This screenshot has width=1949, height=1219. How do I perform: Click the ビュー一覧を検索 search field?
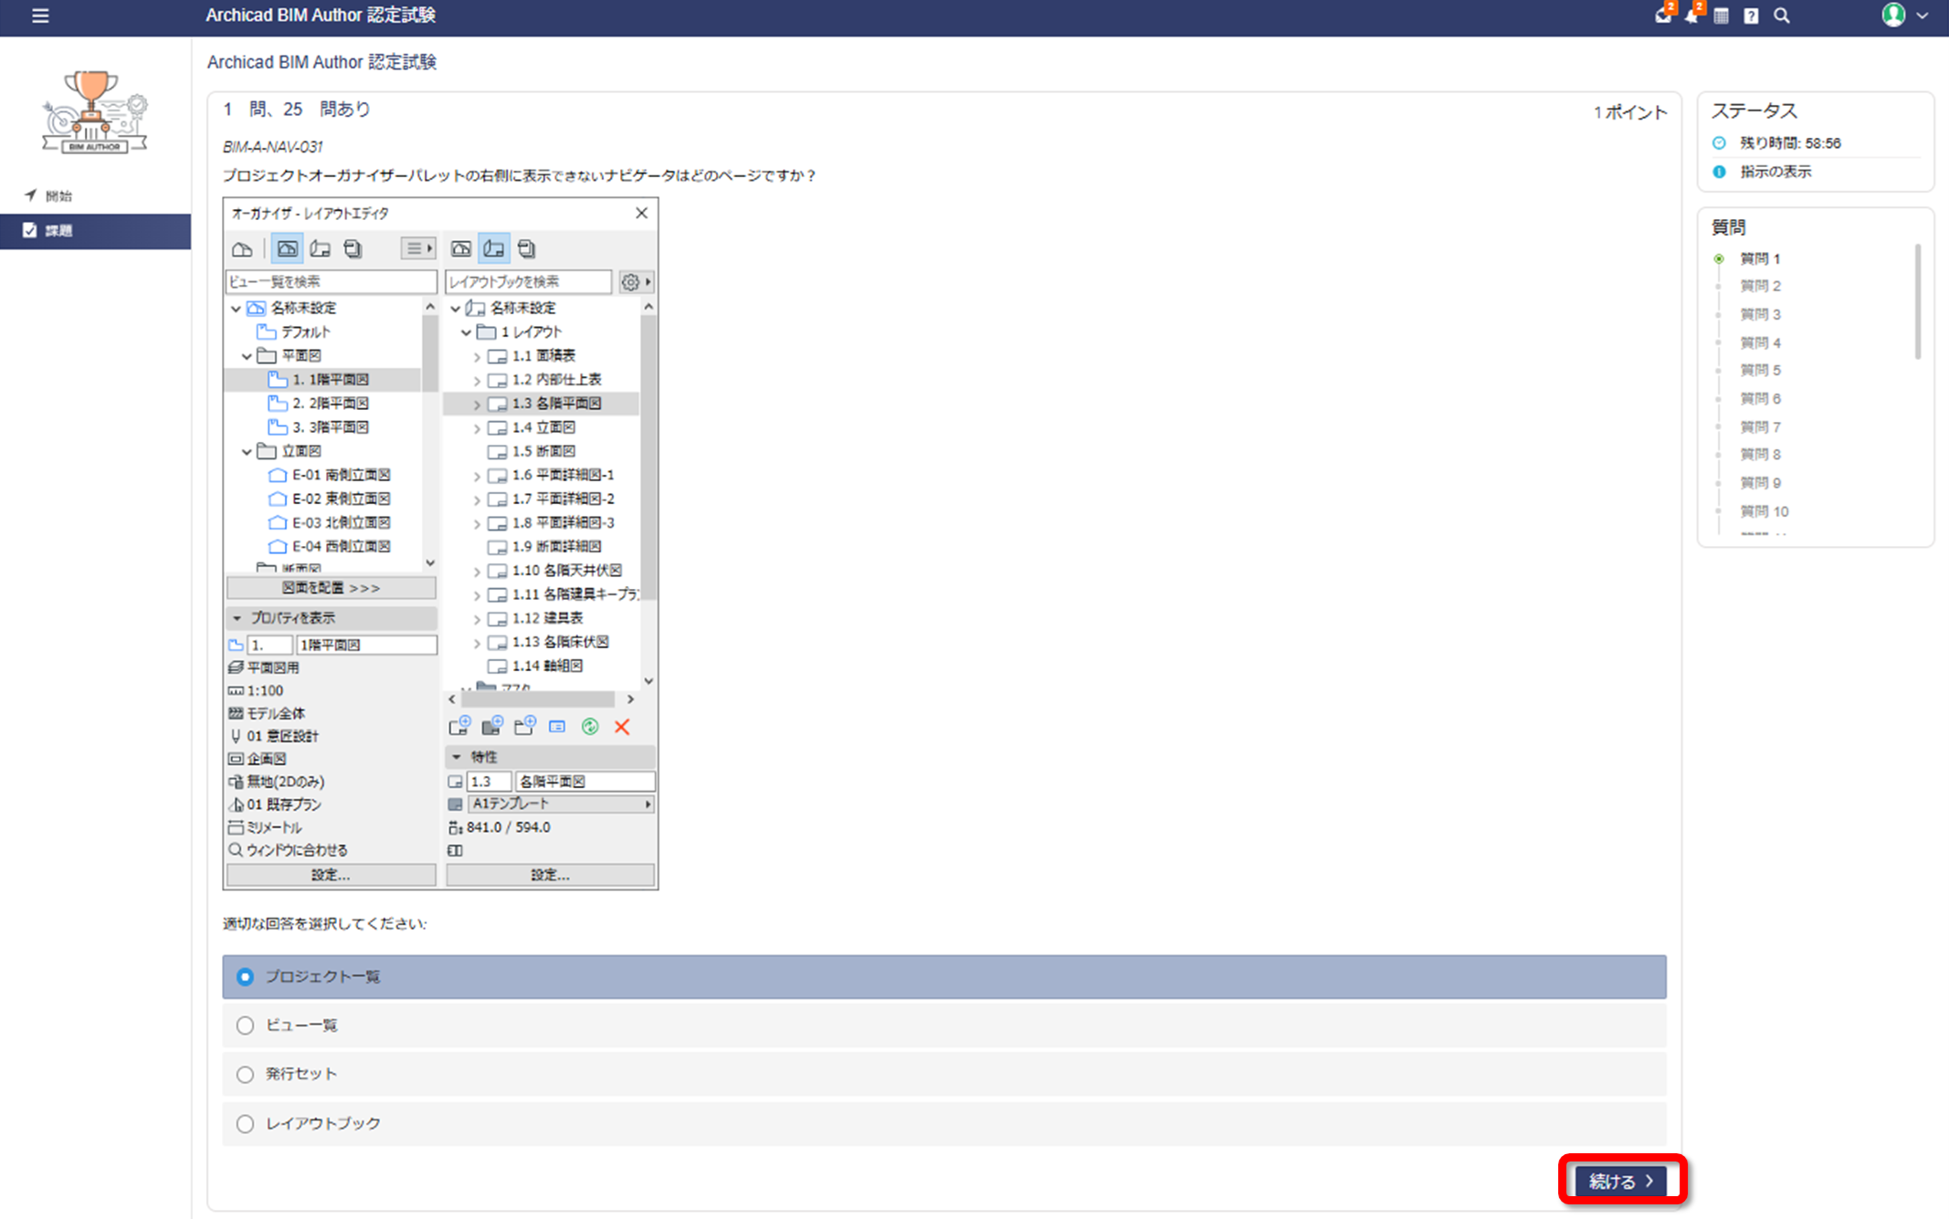tap(331, 281)
